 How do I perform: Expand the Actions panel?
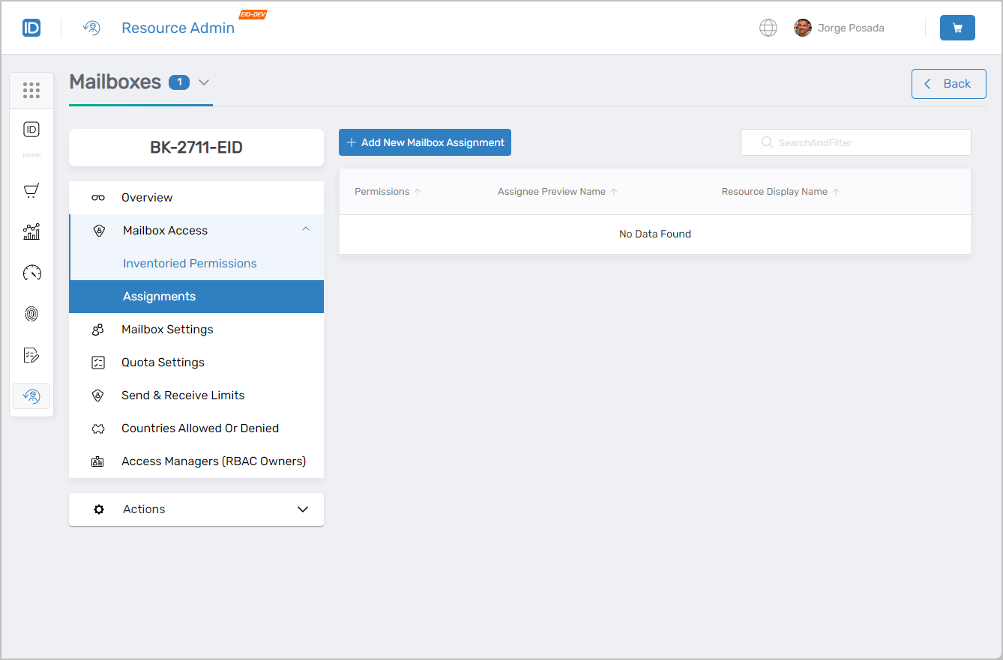click(302, 509)
